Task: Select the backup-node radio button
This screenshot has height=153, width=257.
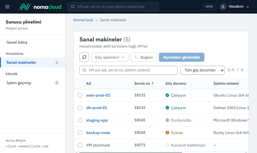Action: [80, 133]
